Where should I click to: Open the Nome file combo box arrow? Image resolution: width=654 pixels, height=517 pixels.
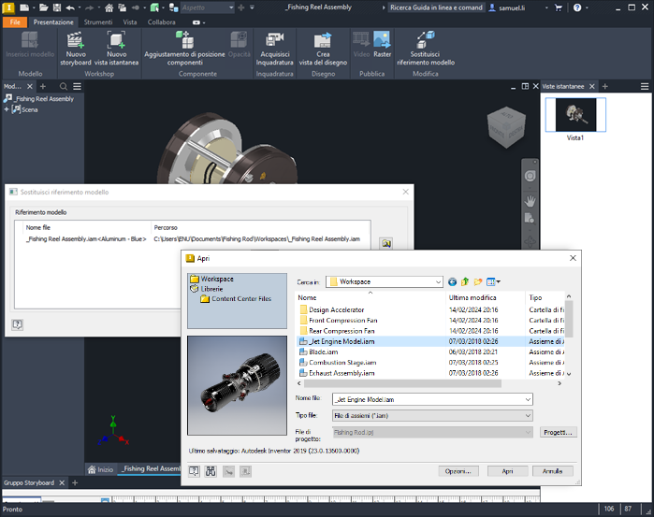tap(528, 399)
